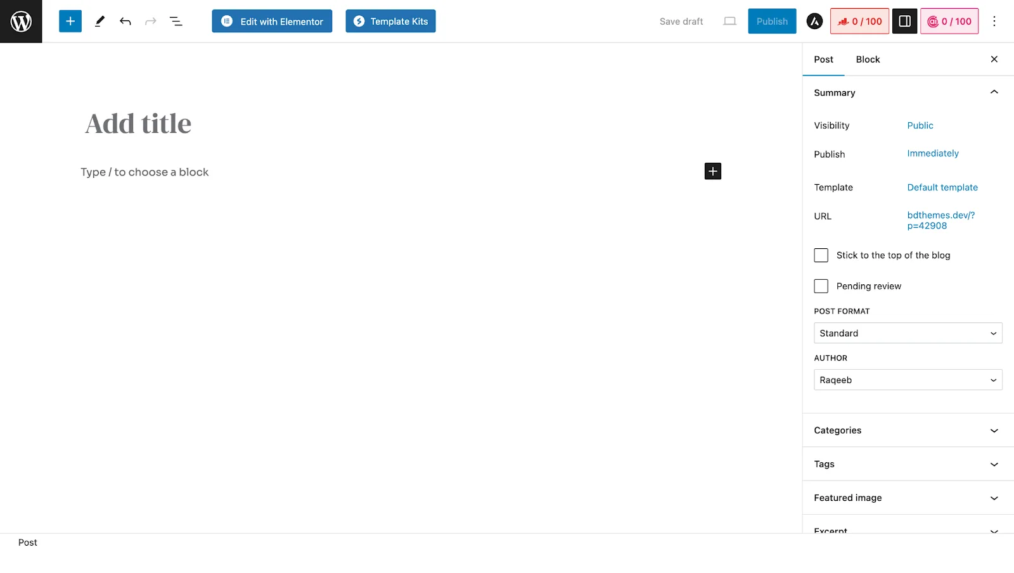This screenshot has width=1014, height=573.
Task: Check the Pending review box
Action: [821, 286]
